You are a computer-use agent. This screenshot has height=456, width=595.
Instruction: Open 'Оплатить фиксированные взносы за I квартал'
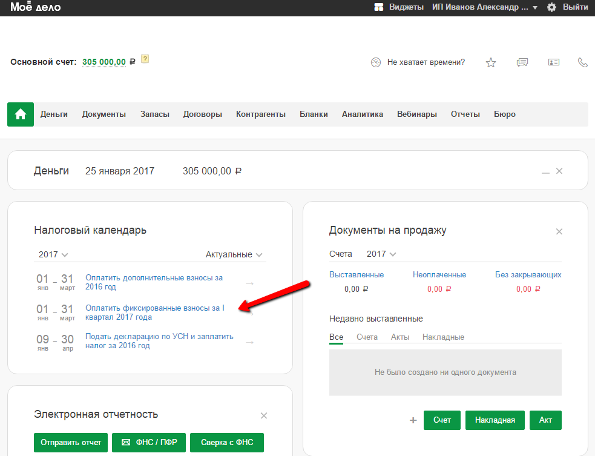tap(155, 312)
